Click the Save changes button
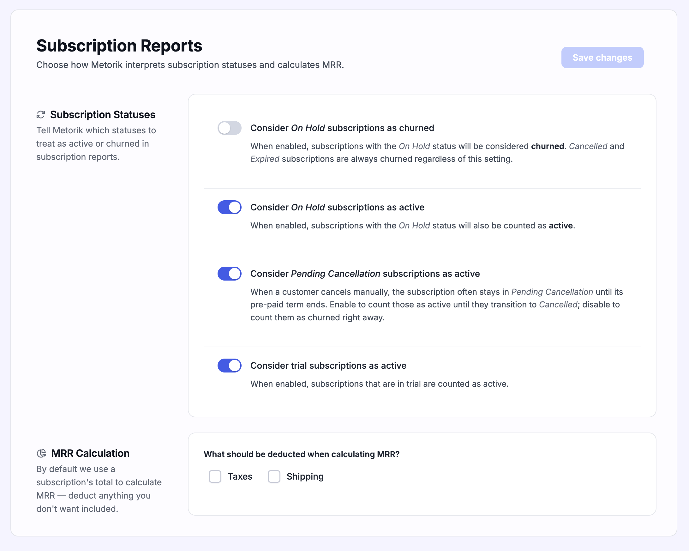This screenshot has width=689, height=551. 602,58
